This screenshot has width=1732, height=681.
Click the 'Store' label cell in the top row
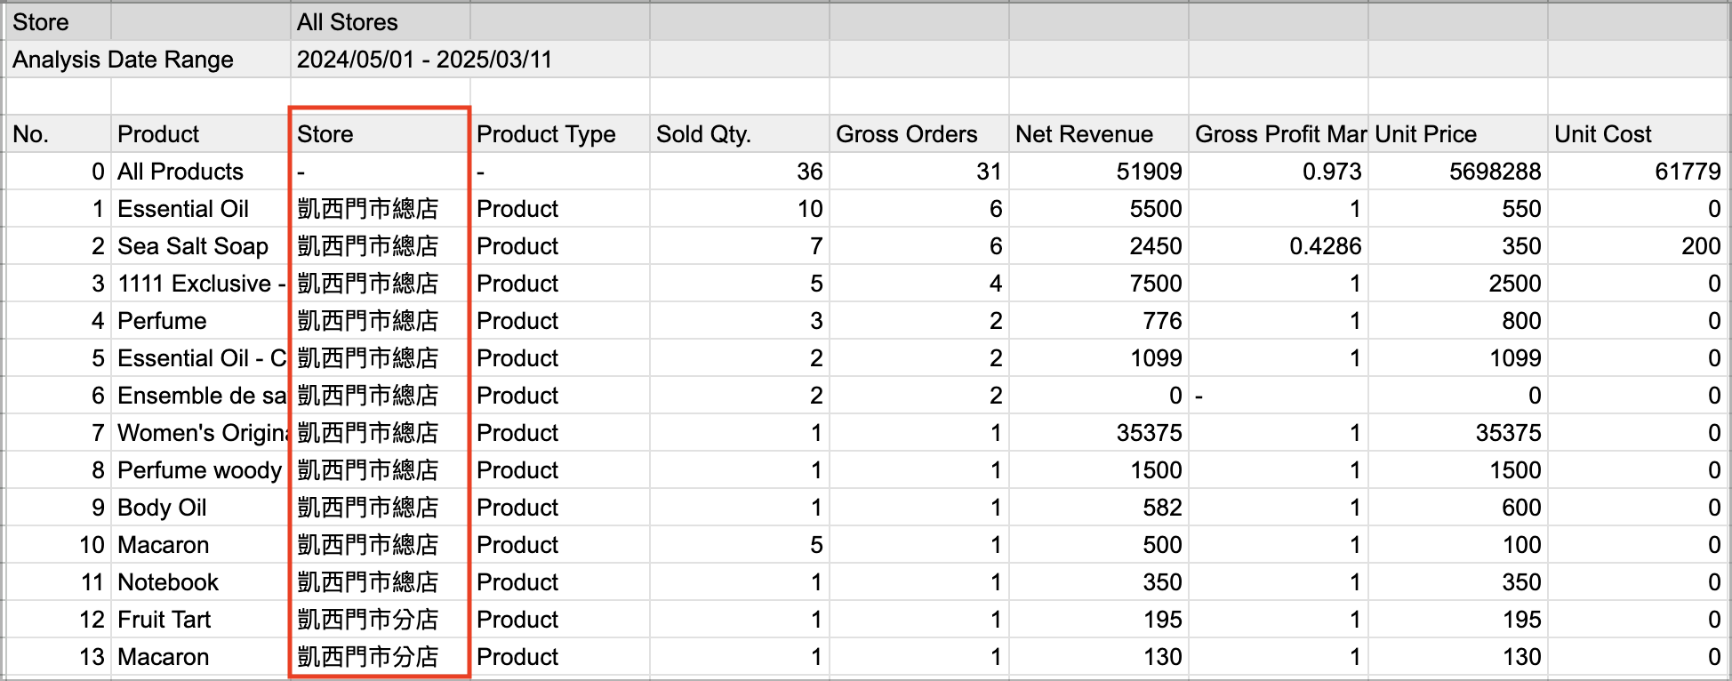pos(59,22)
